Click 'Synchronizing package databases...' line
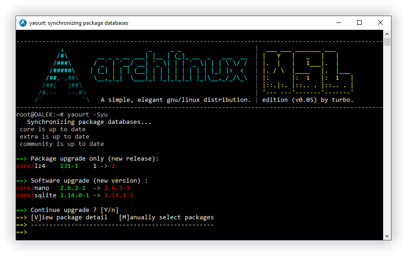Image resolution: width=407 pixels, height=256 pixels. click(x=89, y=122)
